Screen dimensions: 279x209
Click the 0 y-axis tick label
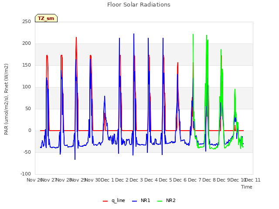[30, 131]
